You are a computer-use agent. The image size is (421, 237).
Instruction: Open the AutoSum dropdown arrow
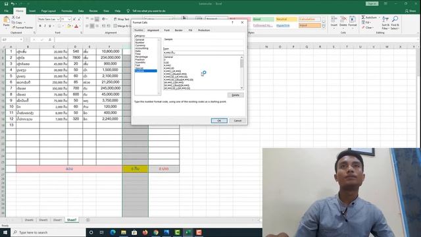(x=379, y=18)
